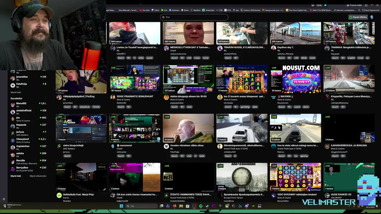Open MonniRS in recommended sidebar
This screenshot has width=381, height=214.
click(28, 105)
